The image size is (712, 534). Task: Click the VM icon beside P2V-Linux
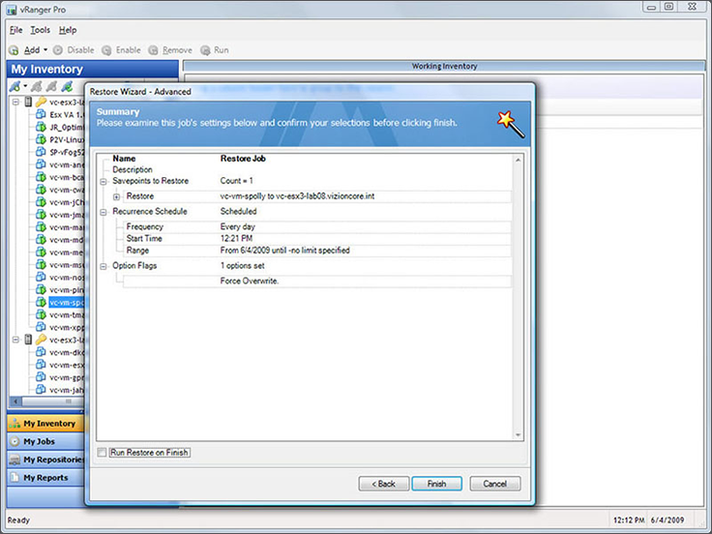tap(41, 139)
